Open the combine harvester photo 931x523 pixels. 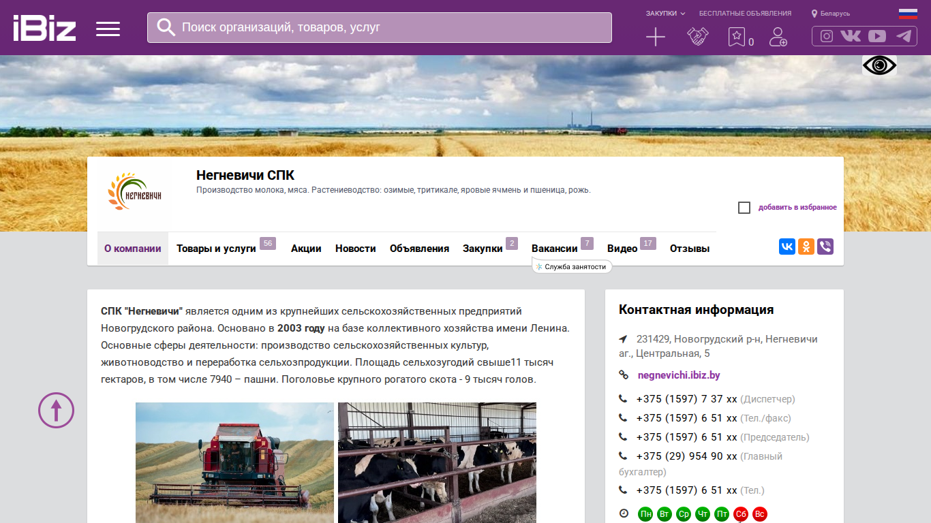pos(234,463)
